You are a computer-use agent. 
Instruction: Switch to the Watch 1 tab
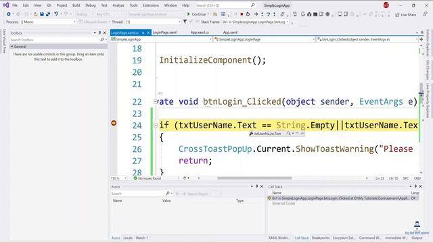pyautogui.click(x=141, y=238)
